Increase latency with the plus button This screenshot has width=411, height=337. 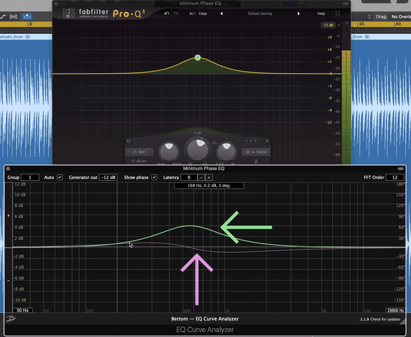(209, 178)
